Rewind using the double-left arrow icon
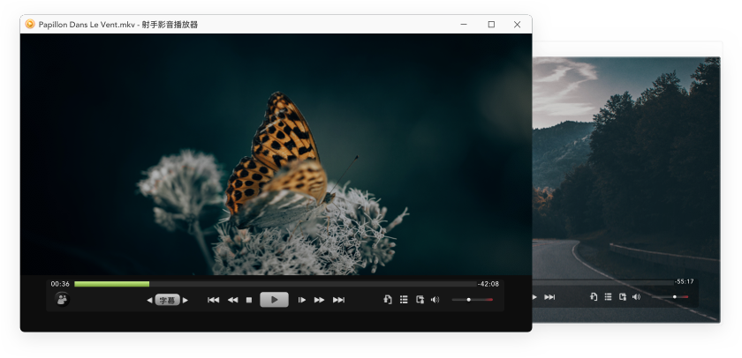Screen dimensions: 742x358 pyautogui.click(x=232, y=300)
